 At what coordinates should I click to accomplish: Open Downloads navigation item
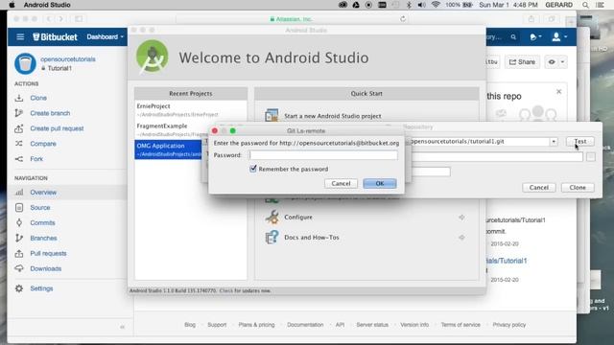pos(45,268)
